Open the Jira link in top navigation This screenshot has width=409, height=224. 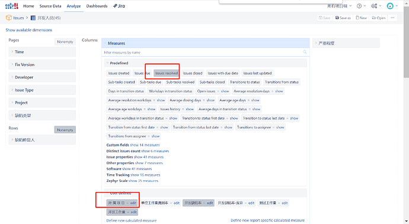click(119, 6)
